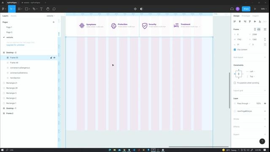The image size is (270, 152).
Task: Click Align right icon
Action: coord(245,22)
